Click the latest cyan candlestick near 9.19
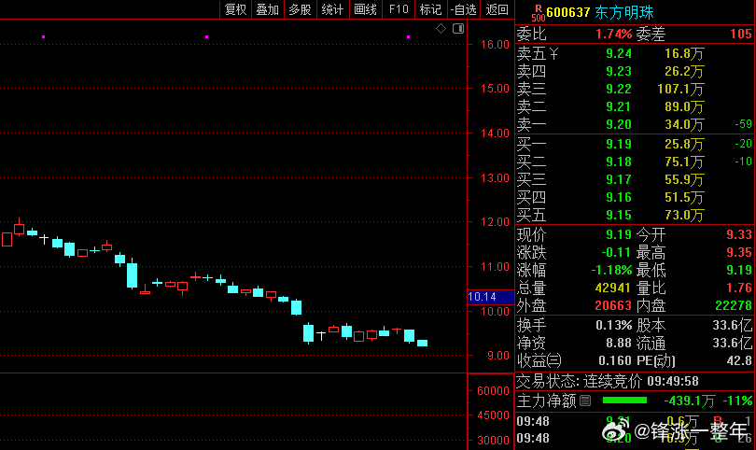The height and width of the screenshot is (450, 756). click(x=423, y=343)
